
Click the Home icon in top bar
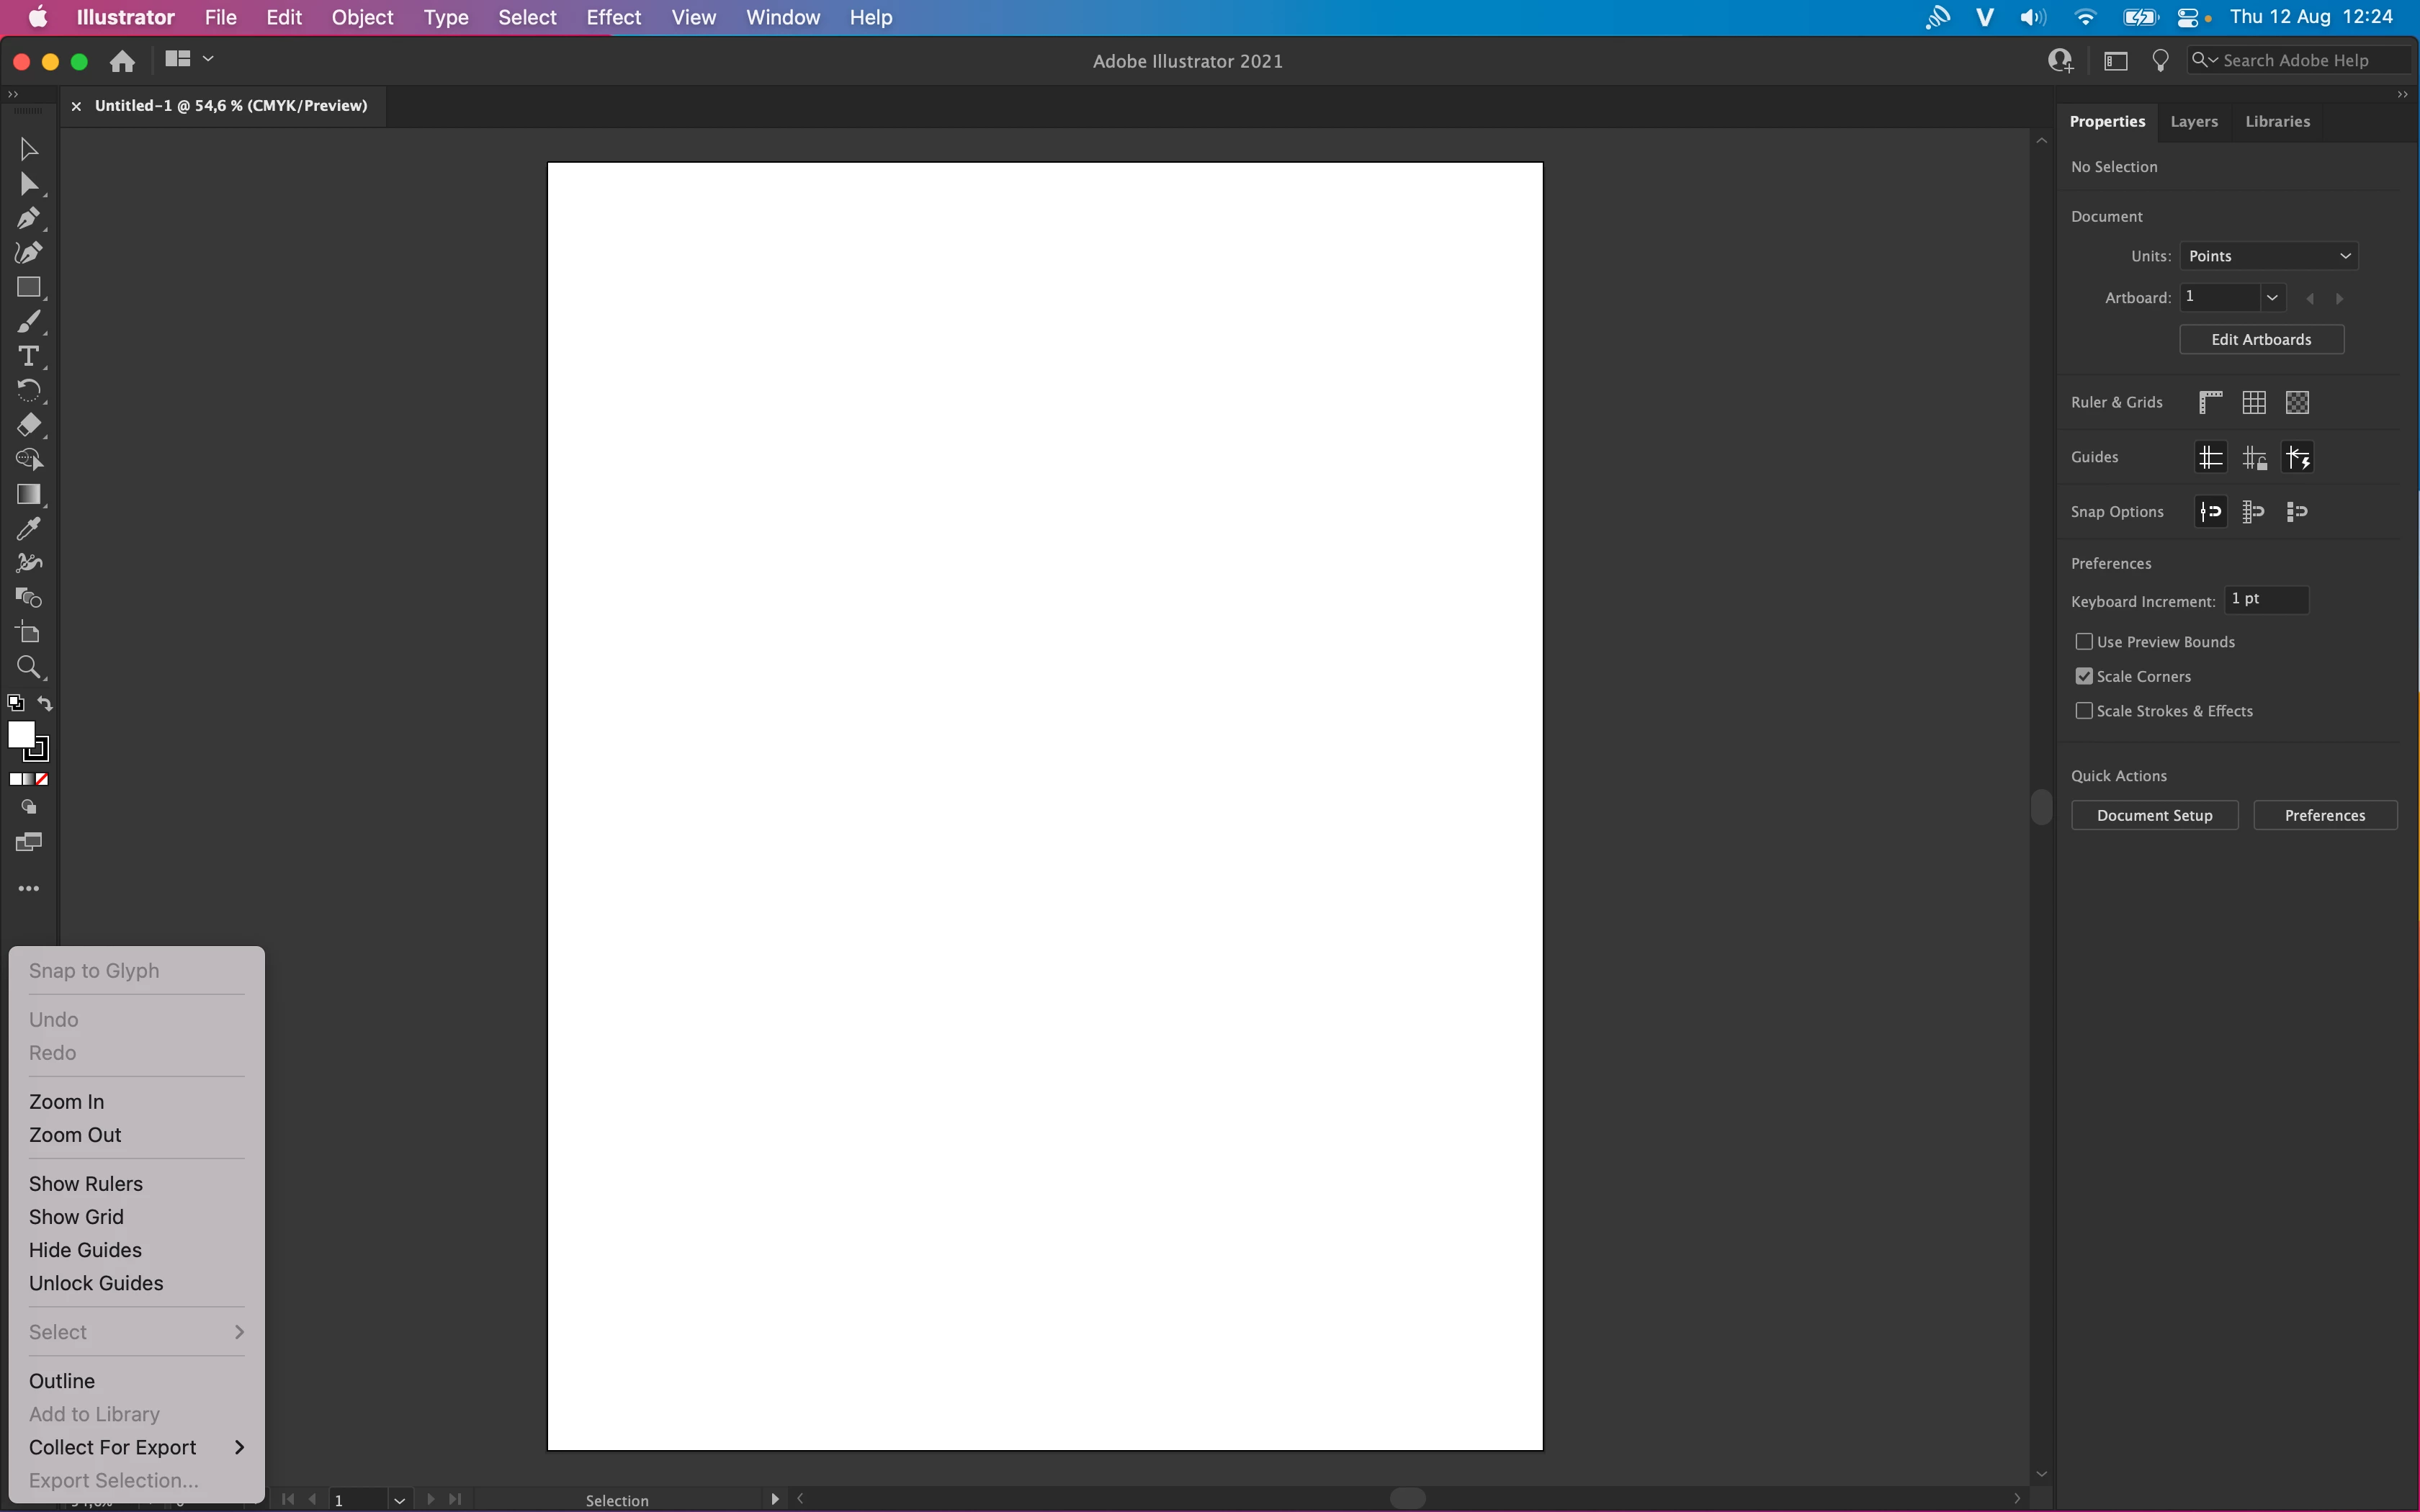[x=122, y=61]
